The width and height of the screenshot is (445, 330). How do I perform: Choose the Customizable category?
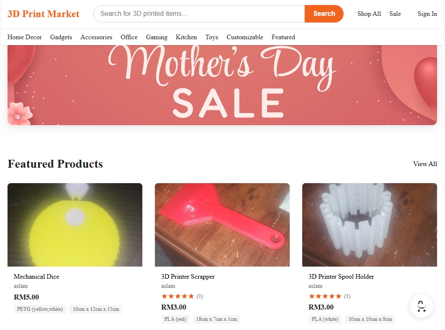click(x=245, y=37)
